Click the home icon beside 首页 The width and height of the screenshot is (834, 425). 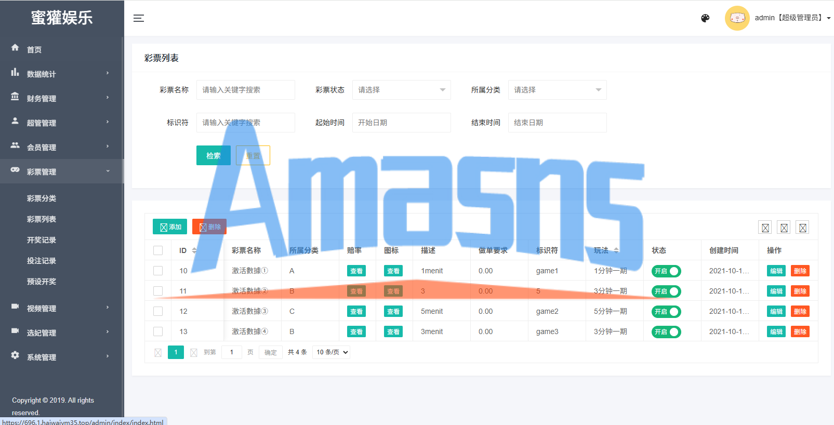click(x=15, y=47)
